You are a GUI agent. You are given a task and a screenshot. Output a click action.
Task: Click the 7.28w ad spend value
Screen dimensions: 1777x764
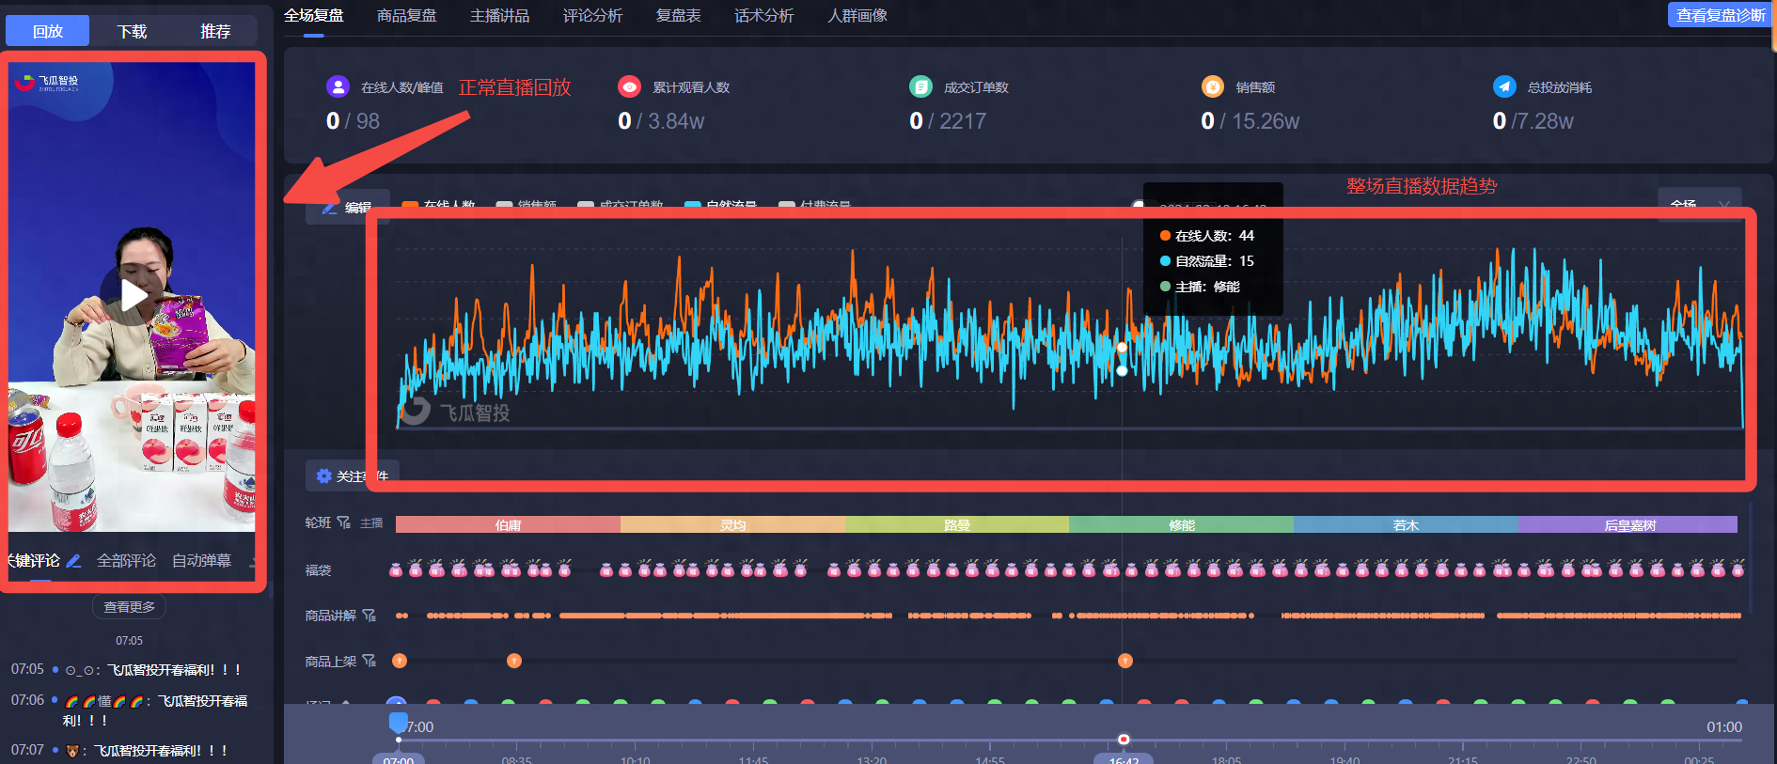(x=1545, y=121)
